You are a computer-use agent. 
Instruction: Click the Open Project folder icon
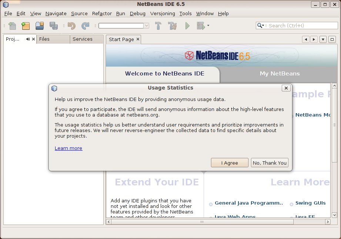pyautogui.click(x=40, y=26)
